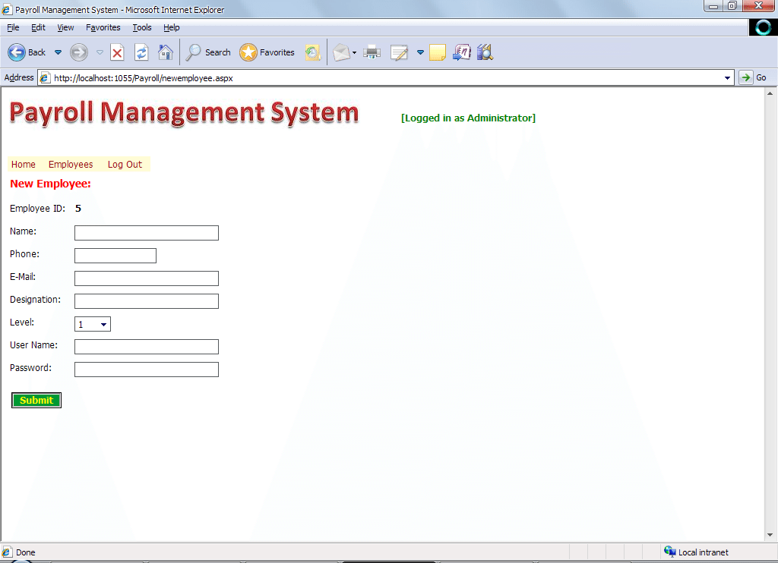The width and height of the screenshot is (778, 563).
Task: Refresh the current page
Action: 141,52
